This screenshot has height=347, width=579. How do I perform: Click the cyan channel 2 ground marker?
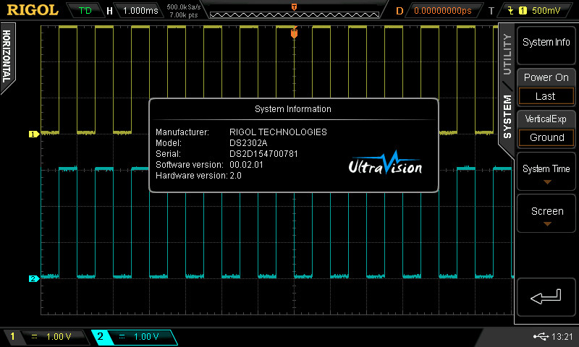33,278
